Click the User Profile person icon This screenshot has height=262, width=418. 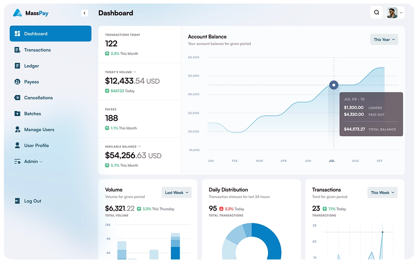17,145
